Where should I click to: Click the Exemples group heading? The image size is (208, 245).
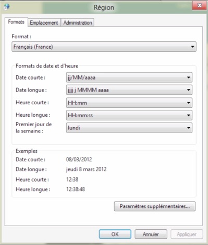click(x=27, y=151)
